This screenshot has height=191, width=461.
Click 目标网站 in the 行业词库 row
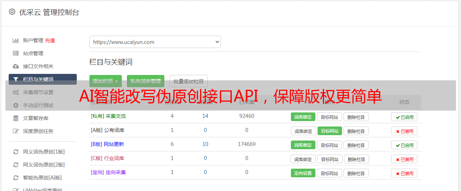click(329, 159)
